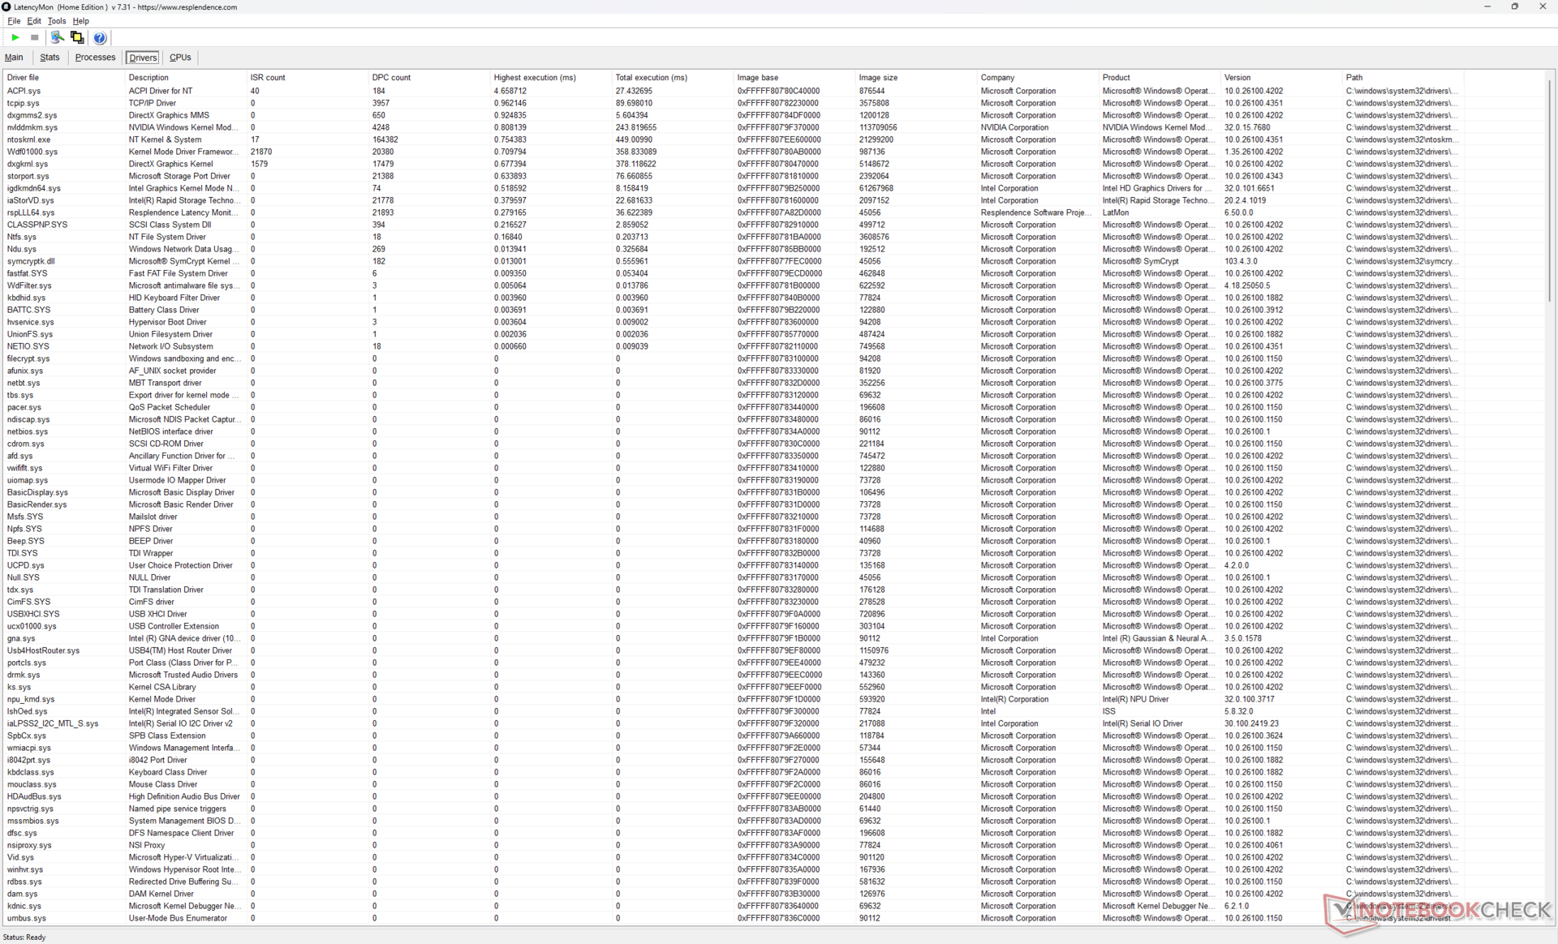Open the Tools menu
The image size is (1558, 944).
click(x=56, y=21)
